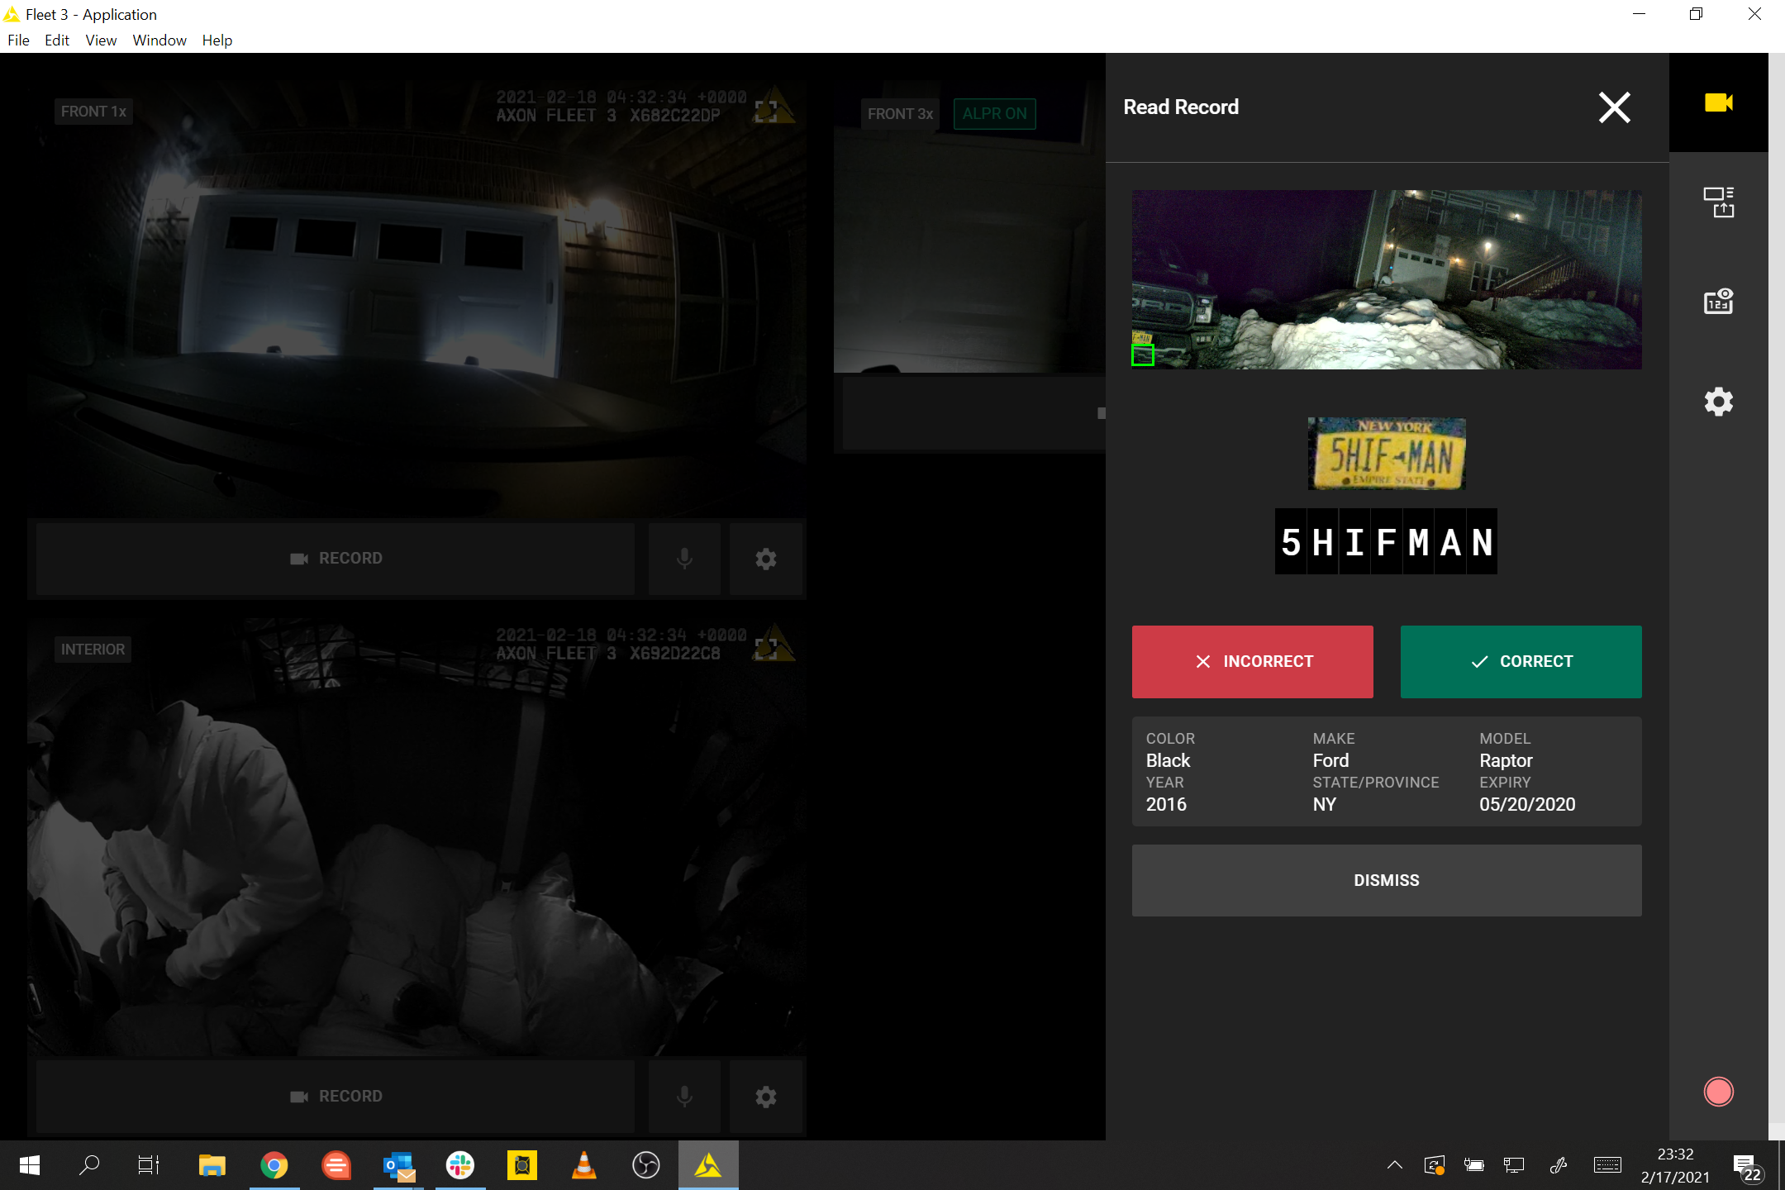Select the INTERIOR camera label
Image resolution: width=1785 pixels, height=1190 pixels.
[x=93, y=650]
